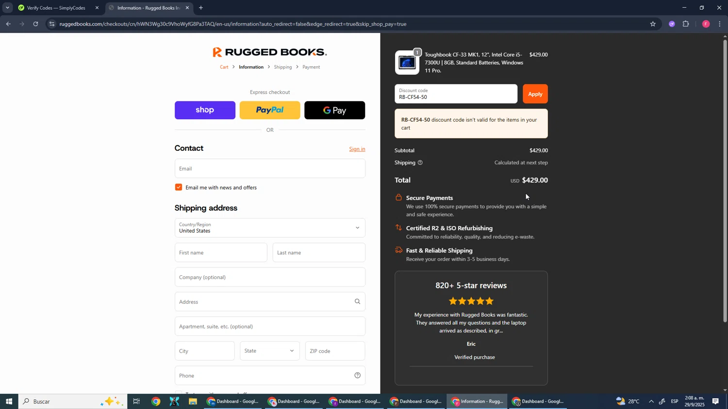Switch to Verify Codes SimplyCodes tab
This screenshot has height=409, width=728.
(x=56, y=8)
